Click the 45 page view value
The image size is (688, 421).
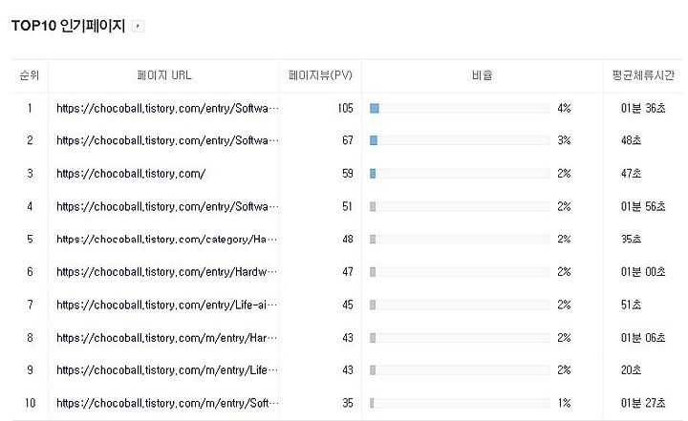[x=348, y=305]
